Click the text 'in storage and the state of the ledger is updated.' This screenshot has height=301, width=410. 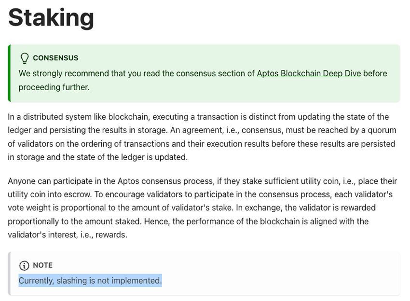[x=98, y=157]
